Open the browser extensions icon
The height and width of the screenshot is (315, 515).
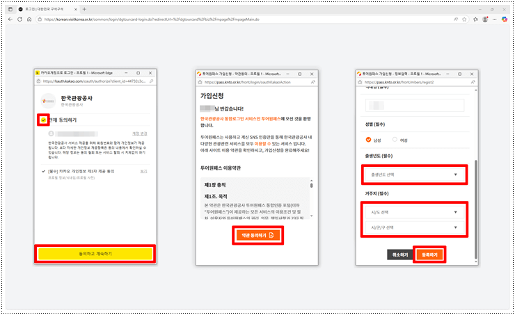click(475, 19)
